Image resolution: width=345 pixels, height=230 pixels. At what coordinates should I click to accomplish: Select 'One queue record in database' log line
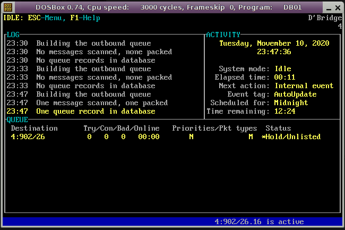(96, 112)
